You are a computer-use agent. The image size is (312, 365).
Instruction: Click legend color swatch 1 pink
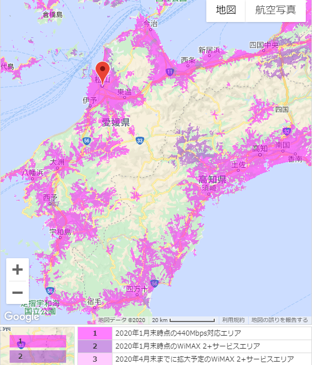[x=95, y=333]
